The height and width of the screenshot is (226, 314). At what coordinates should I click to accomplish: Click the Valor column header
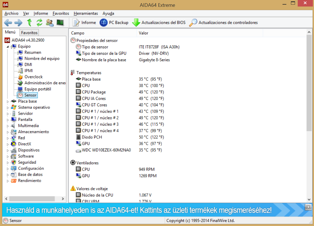[200, 33]
